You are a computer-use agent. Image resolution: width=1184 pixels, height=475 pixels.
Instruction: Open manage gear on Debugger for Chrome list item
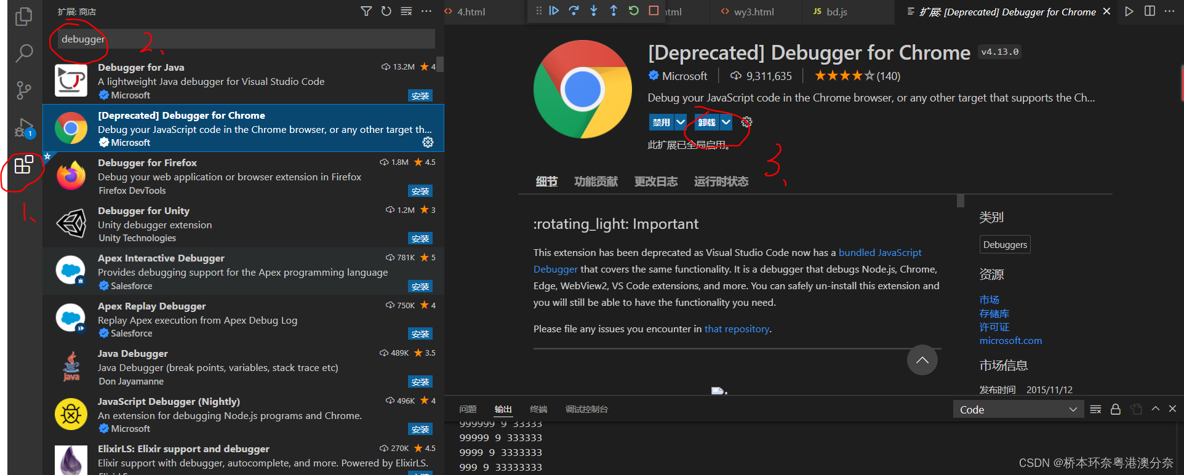428,142
